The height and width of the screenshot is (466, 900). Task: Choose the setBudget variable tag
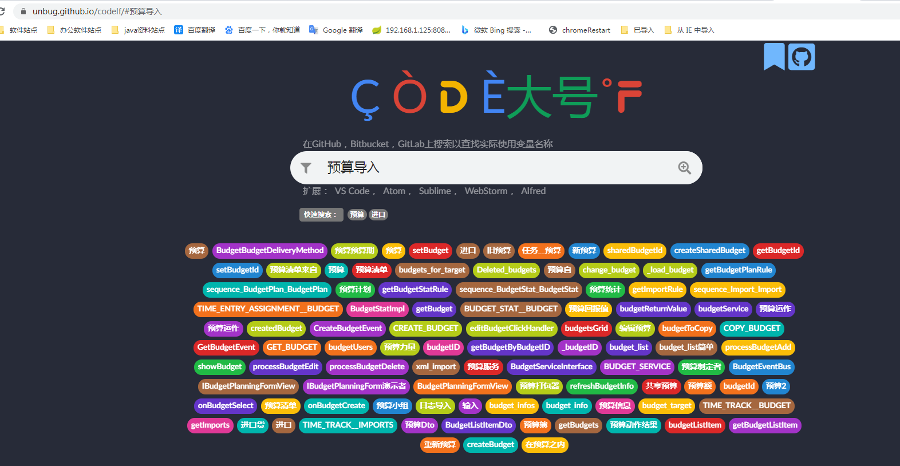[x=431, y=251]
